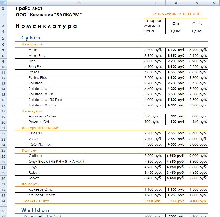Screen dimensions: 220x217
Task: Select row 18 header
Action: [3, 111]
